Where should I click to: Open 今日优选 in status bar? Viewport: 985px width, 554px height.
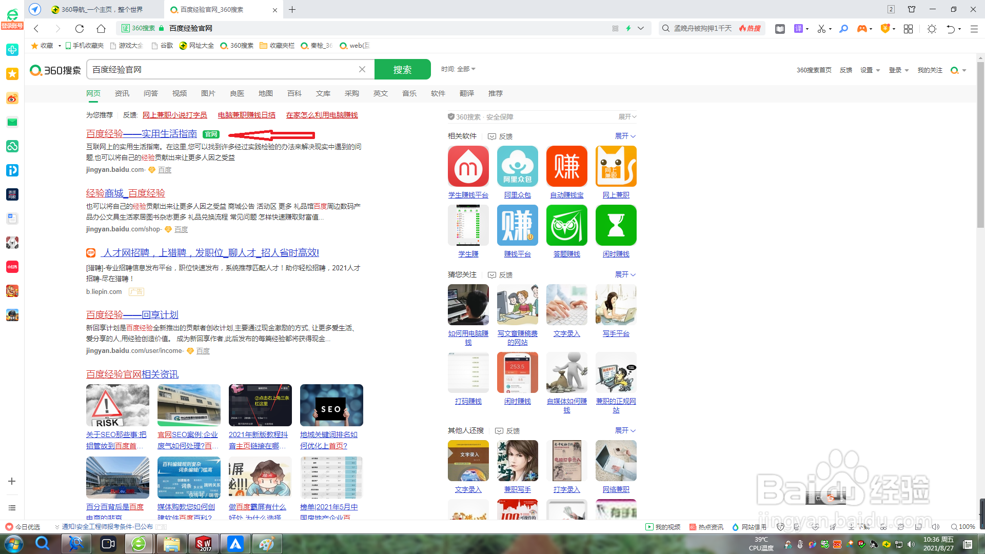coord(23,527)
